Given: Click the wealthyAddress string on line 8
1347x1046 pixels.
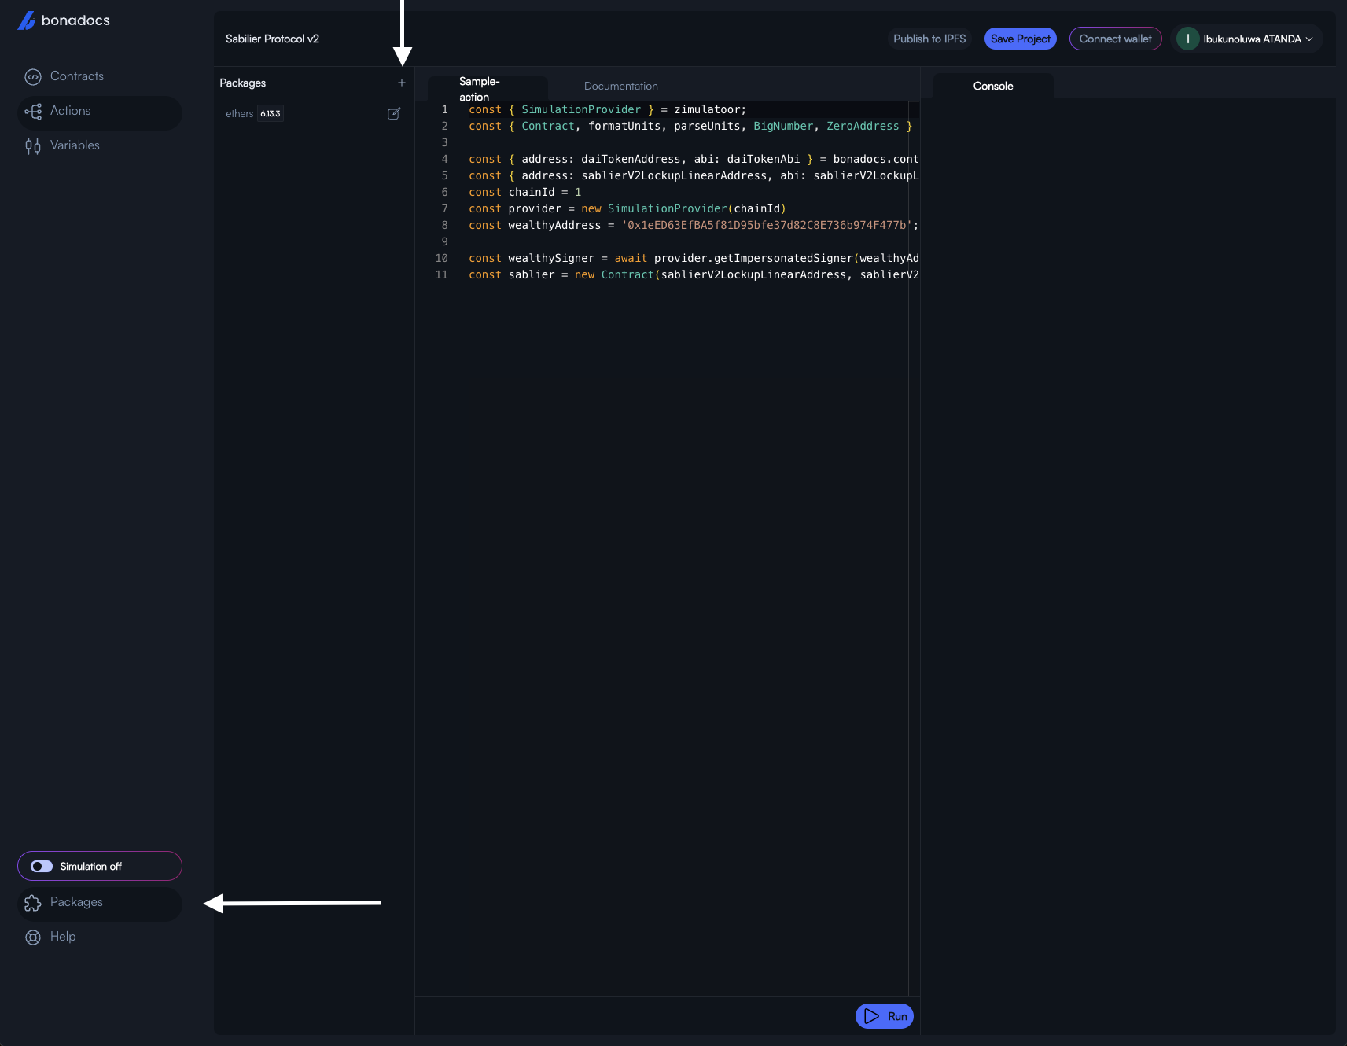Looking at the screenshot, I should point(767,225).
